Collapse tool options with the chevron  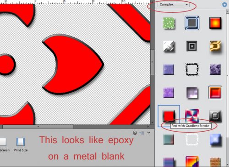click(x=149, y=133)
